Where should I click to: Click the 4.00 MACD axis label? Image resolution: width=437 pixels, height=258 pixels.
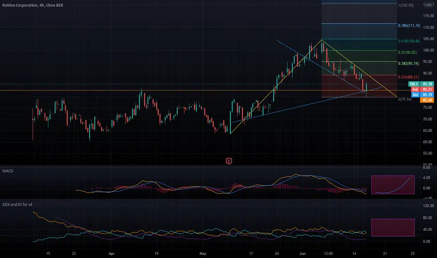[x=426, y=178]
